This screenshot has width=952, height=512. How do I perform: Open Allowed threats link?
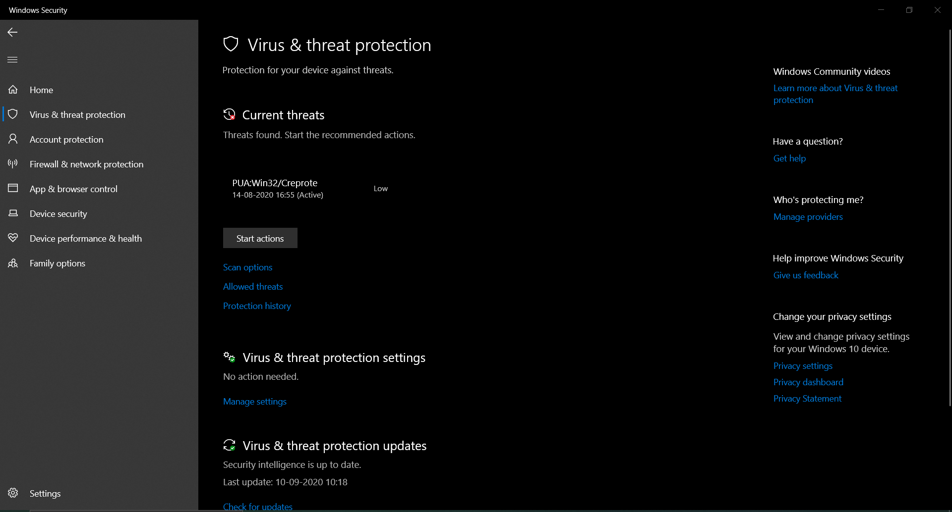253,287
